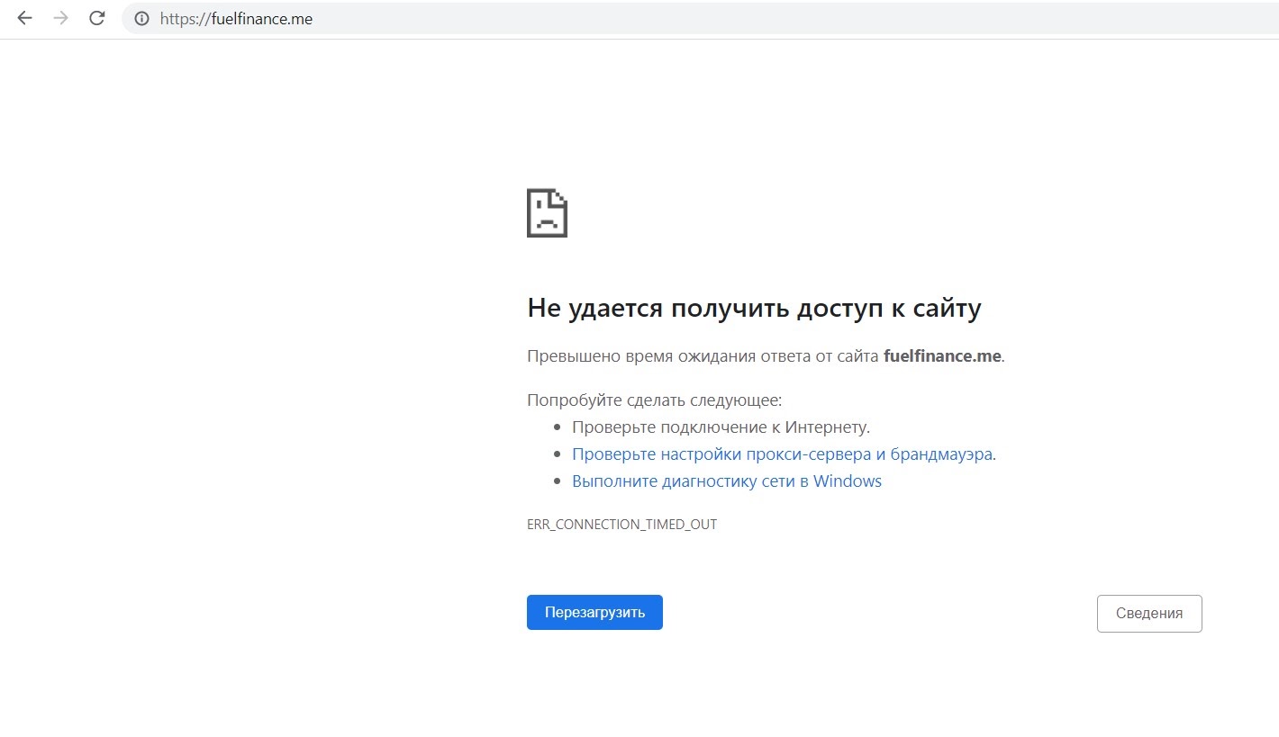Click heading Не удается получить доступ к сайту
Viewport: 1279px width, 737px height.
(x=754, y=309)
